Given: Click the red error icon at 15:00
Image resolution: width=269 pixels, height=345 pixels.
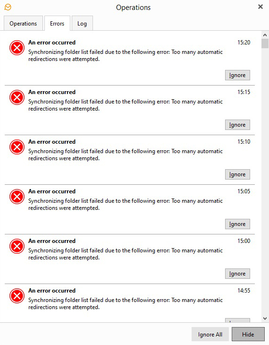Looking at the screenshot, I should pyautogui.click(x=17, y=246).
